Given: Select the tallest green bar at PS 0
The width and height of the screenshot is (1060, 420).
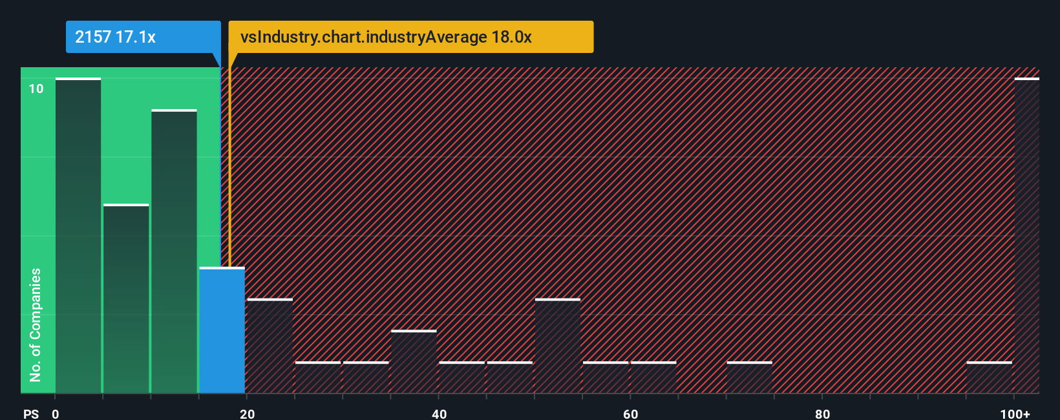Looking at the screenshot, I should click(x=78, y=236).
